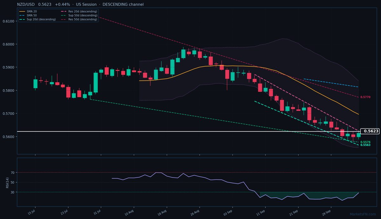Screen dimensions: 381x219
Task: Click the 0.5563 support level label
Action: click(365, 145)
